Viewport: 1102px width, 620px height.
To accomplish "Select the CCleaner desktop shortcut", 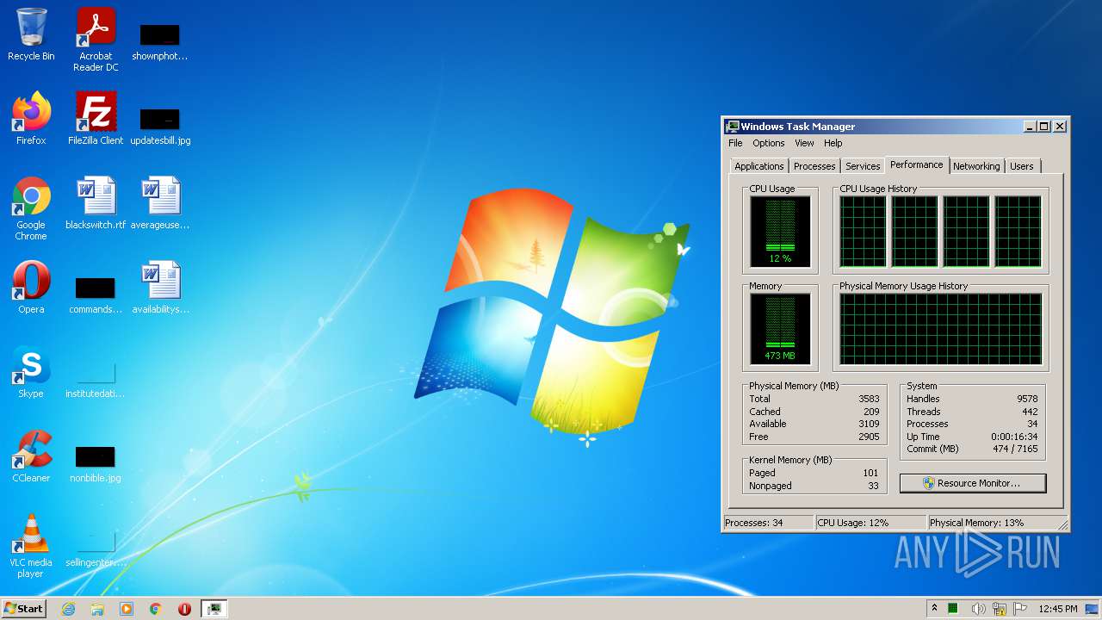I will [x=31, y=456].
